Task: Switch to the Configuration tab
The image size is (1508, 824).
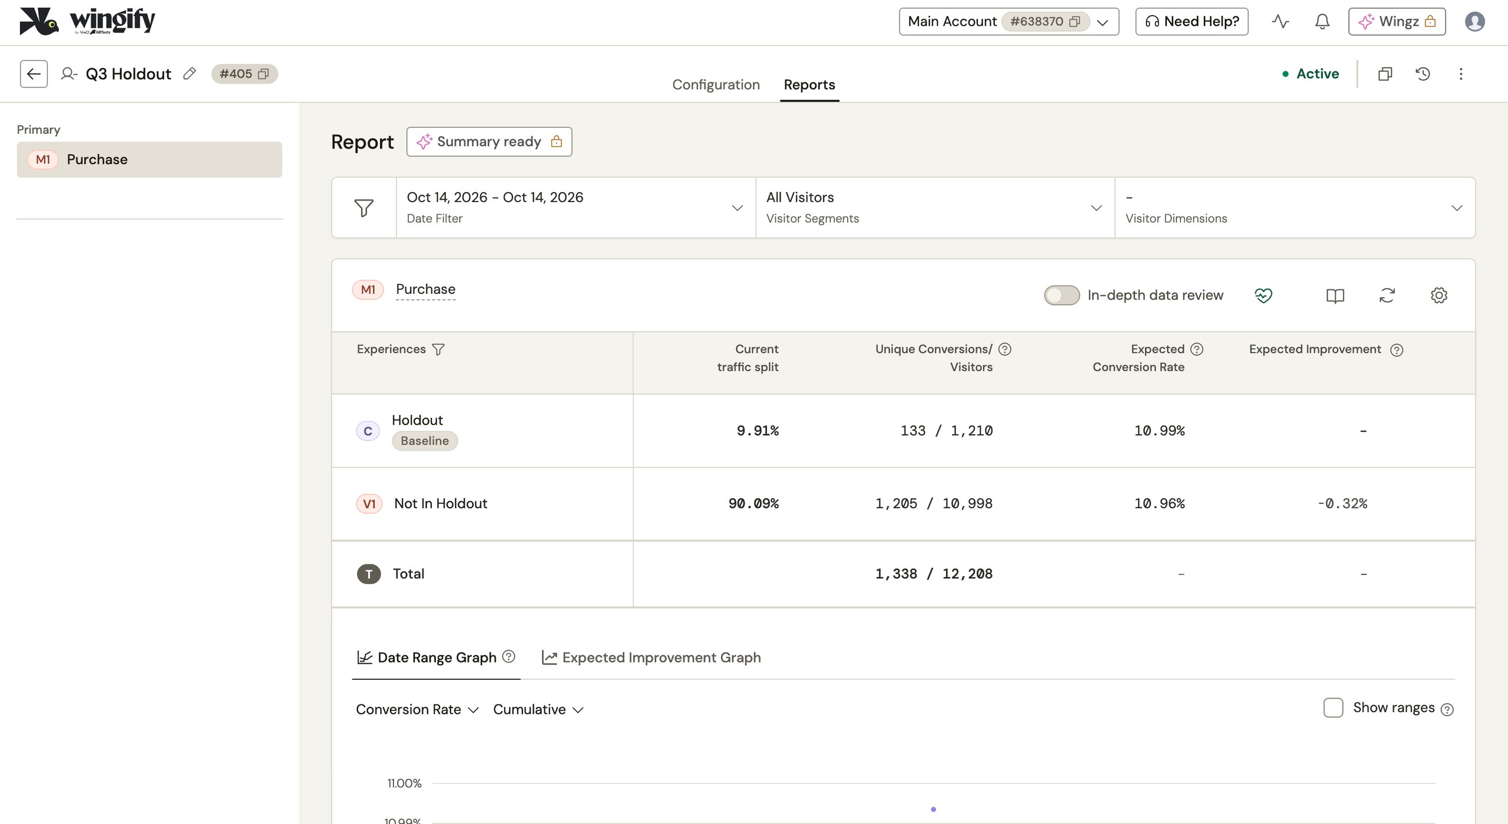Action: click(716, 84)
